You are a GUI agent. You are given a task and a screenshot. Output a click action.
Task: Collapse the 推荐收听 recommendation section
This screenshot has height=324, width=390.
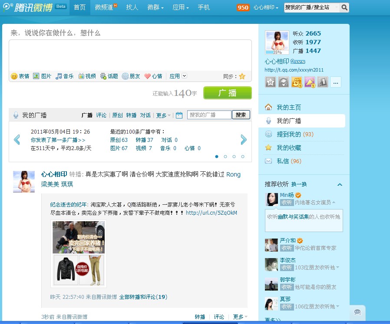point(340,184)
